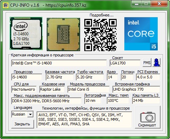170x139 pixels.
Task: Click the Intel Core i5 logo badge
Action: (141, 34)
